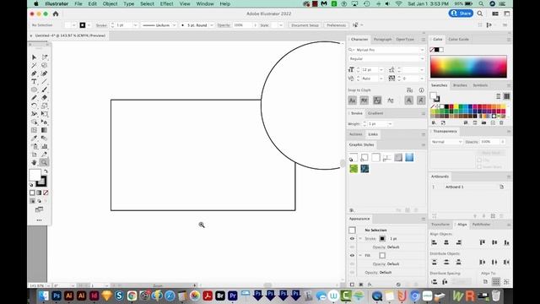Switch to the Pathfinder tab
Image resolution: width=540 pixels, height=304 pixels.
click(481, 225)
